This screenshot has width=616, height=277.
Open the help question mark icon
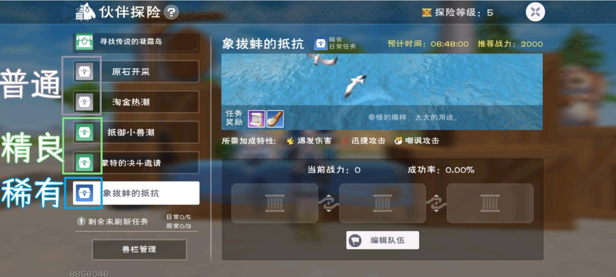(171, 13)
